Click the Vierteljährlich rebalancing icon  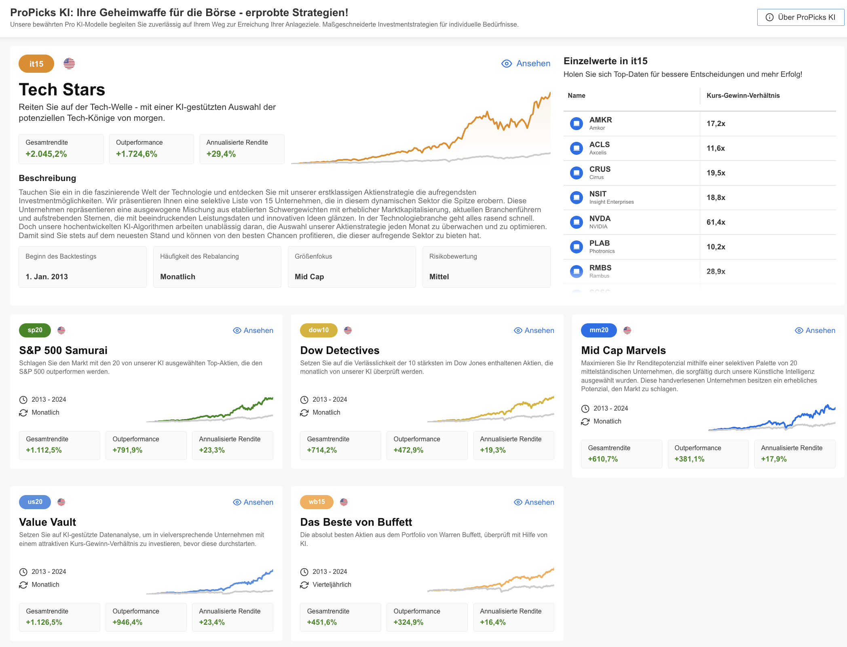304,585
